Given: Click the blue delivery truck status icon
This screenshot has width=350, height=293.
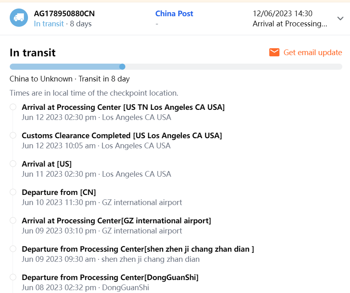Looking at the screenshot, I should coord(19,18).
